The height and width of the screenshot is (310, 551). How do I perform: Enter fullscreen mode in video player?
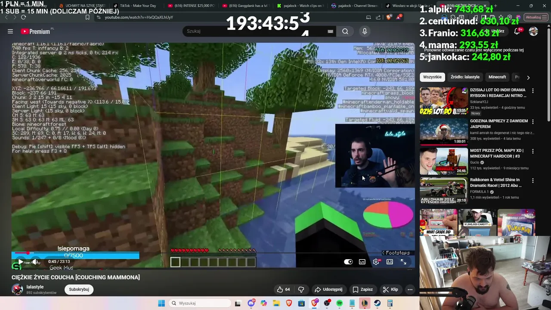coord(403,262)
